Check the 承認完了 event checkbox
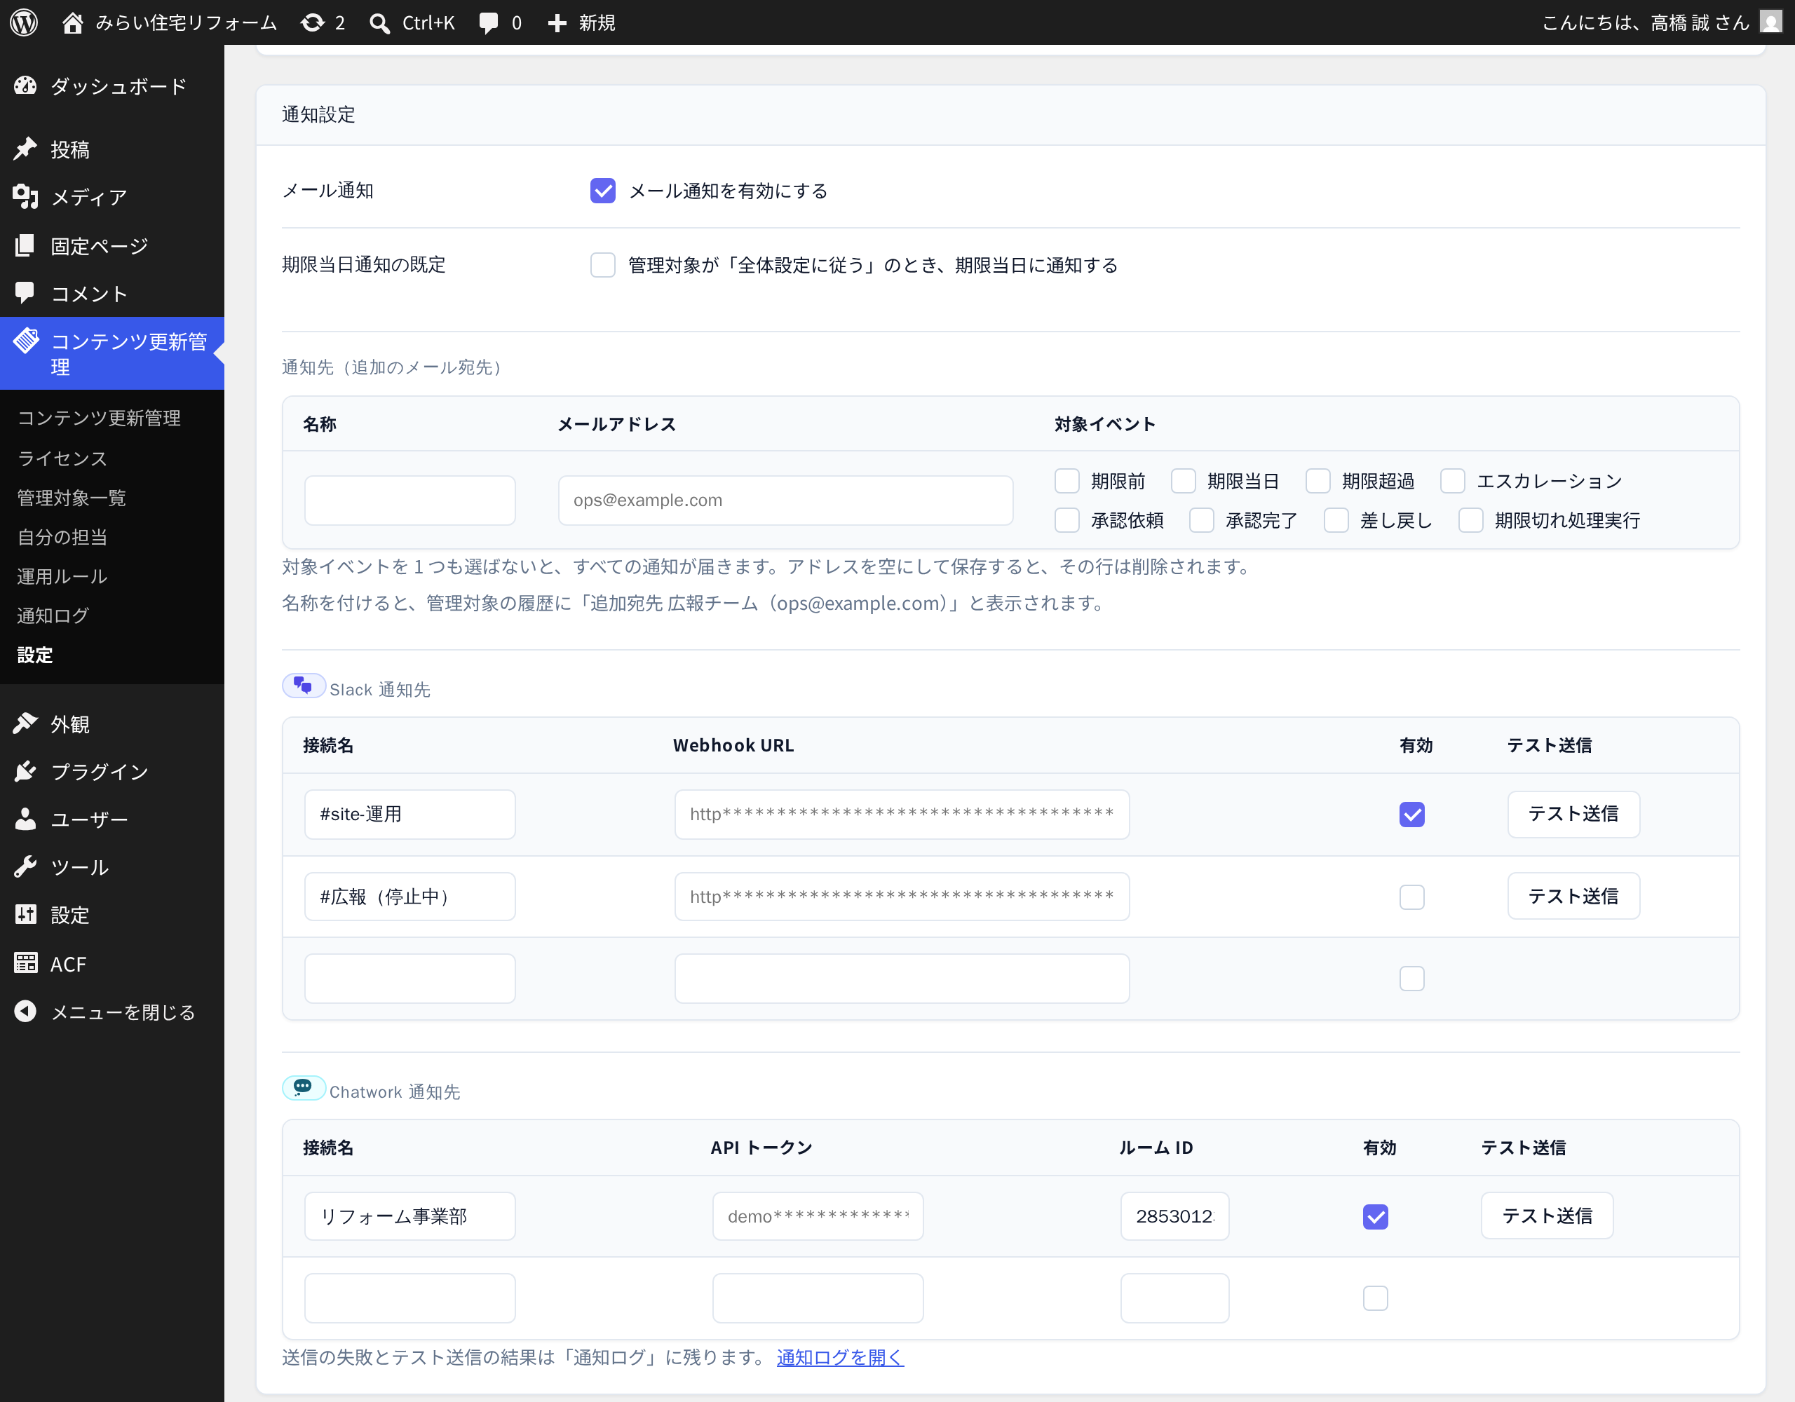This screenshot has height=1402, width=1795. 1202,520
